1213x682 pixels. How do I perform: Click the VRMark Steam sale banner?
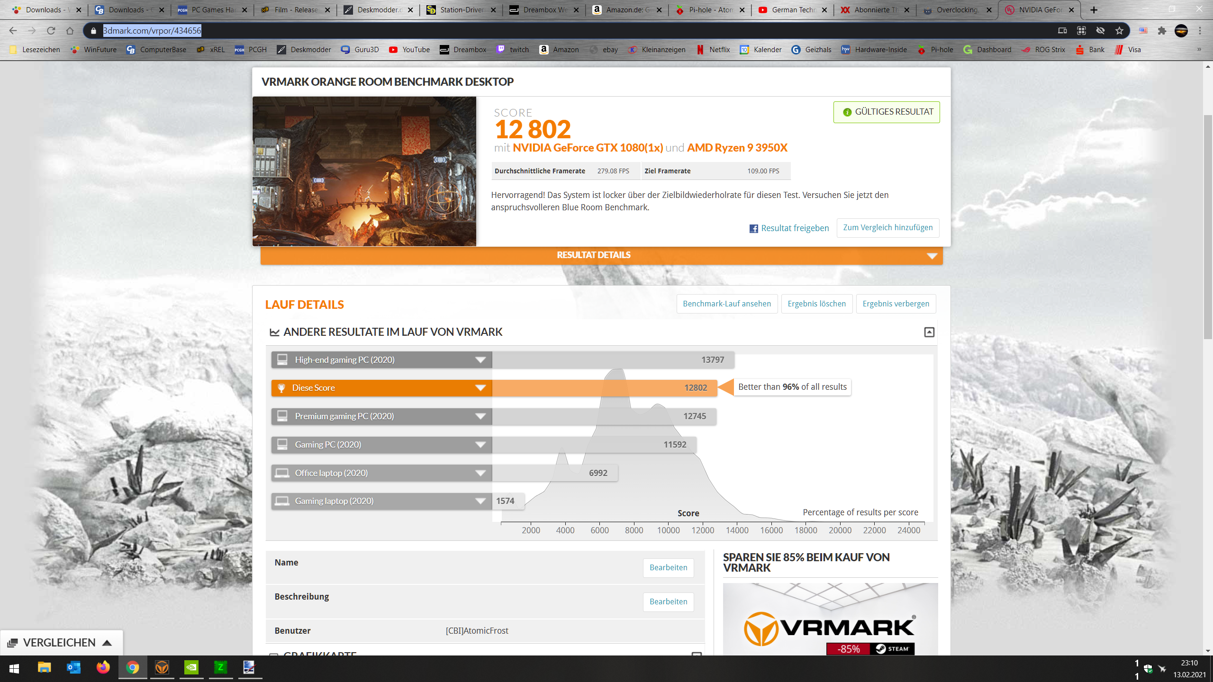point(830,619)
